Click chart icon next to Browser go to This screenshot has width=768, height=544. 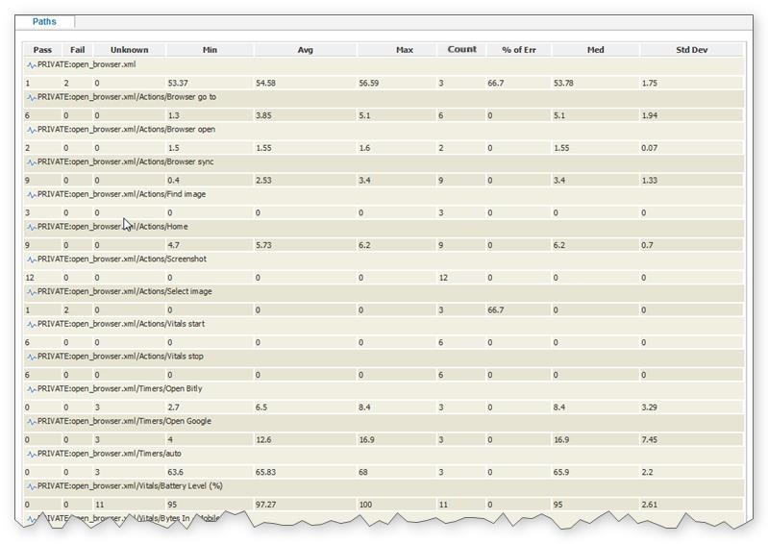31,97
